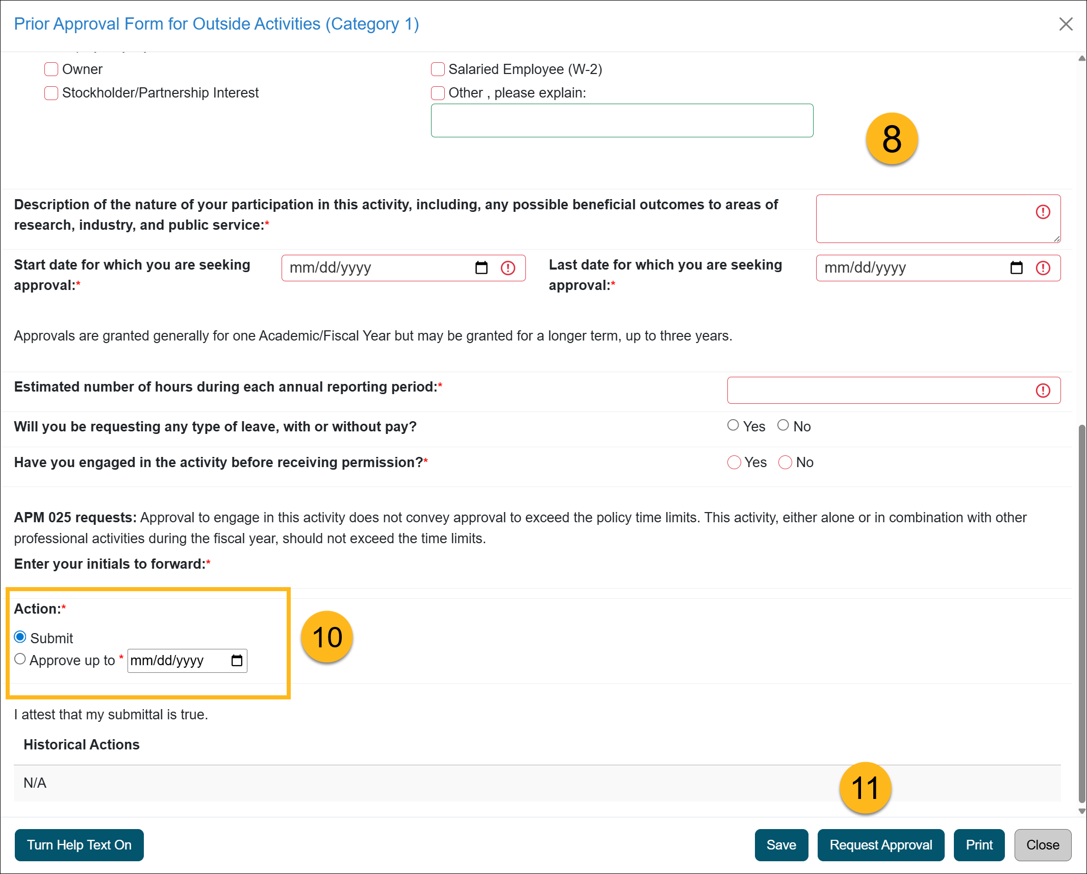This screenshot has width=1087, height=874.
Task: Click last date error warning icon
Action: click(x=1043, y=268)
